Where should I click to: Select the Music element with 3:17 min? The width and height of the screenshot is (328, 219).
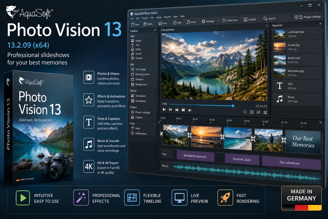click(297, 99)
